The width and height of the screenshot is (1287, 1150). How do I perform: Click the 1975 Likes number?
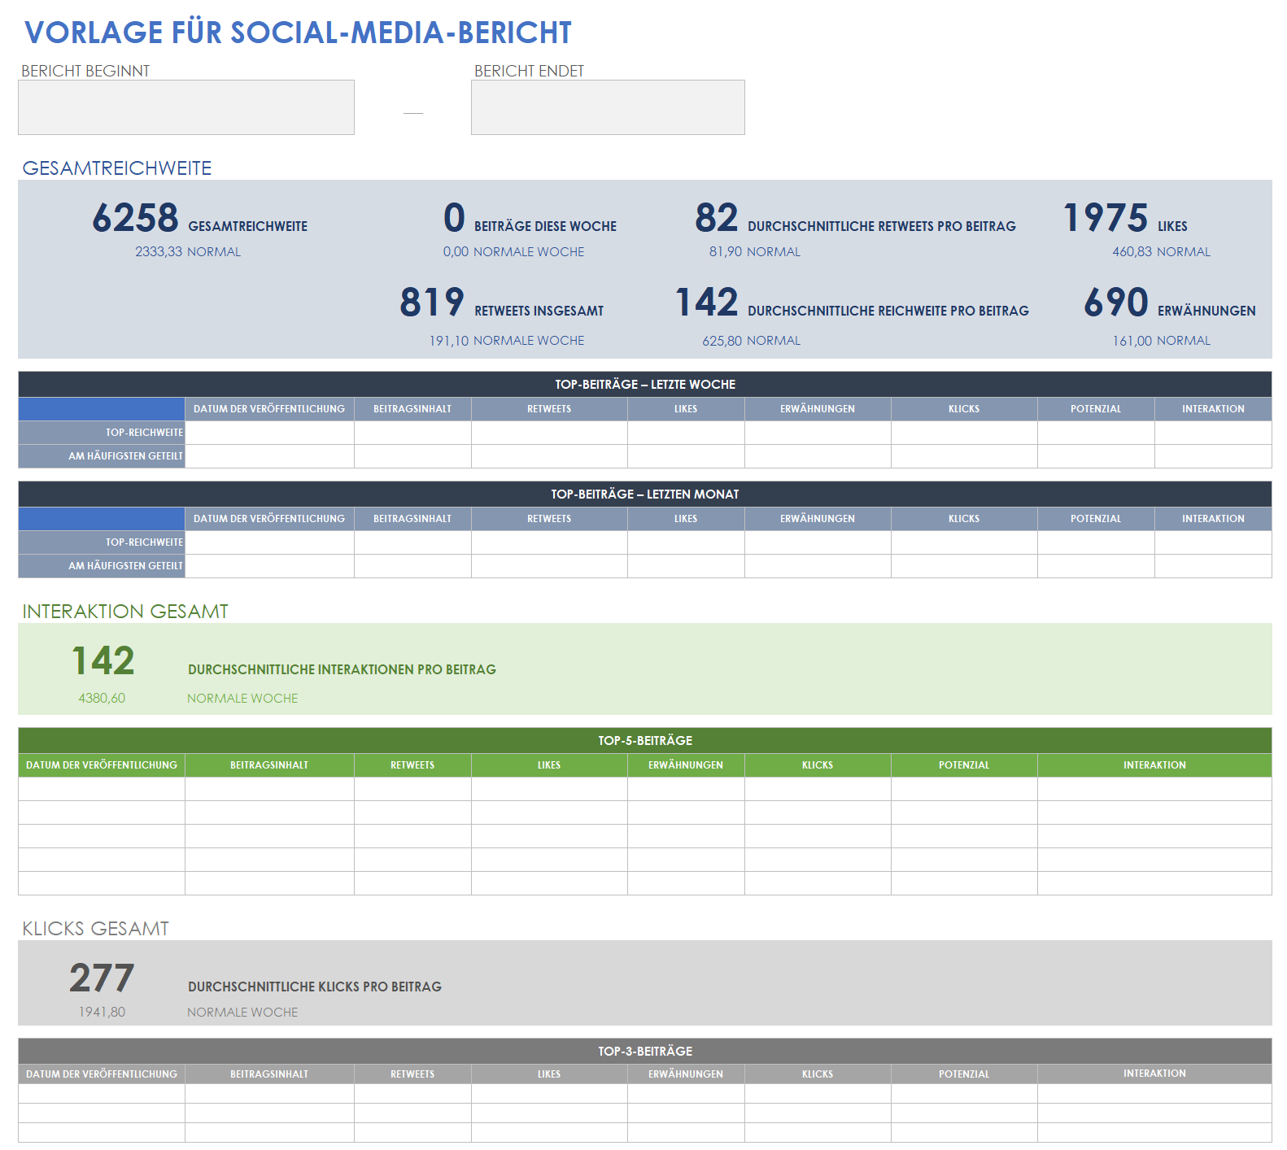[1106, 218]
